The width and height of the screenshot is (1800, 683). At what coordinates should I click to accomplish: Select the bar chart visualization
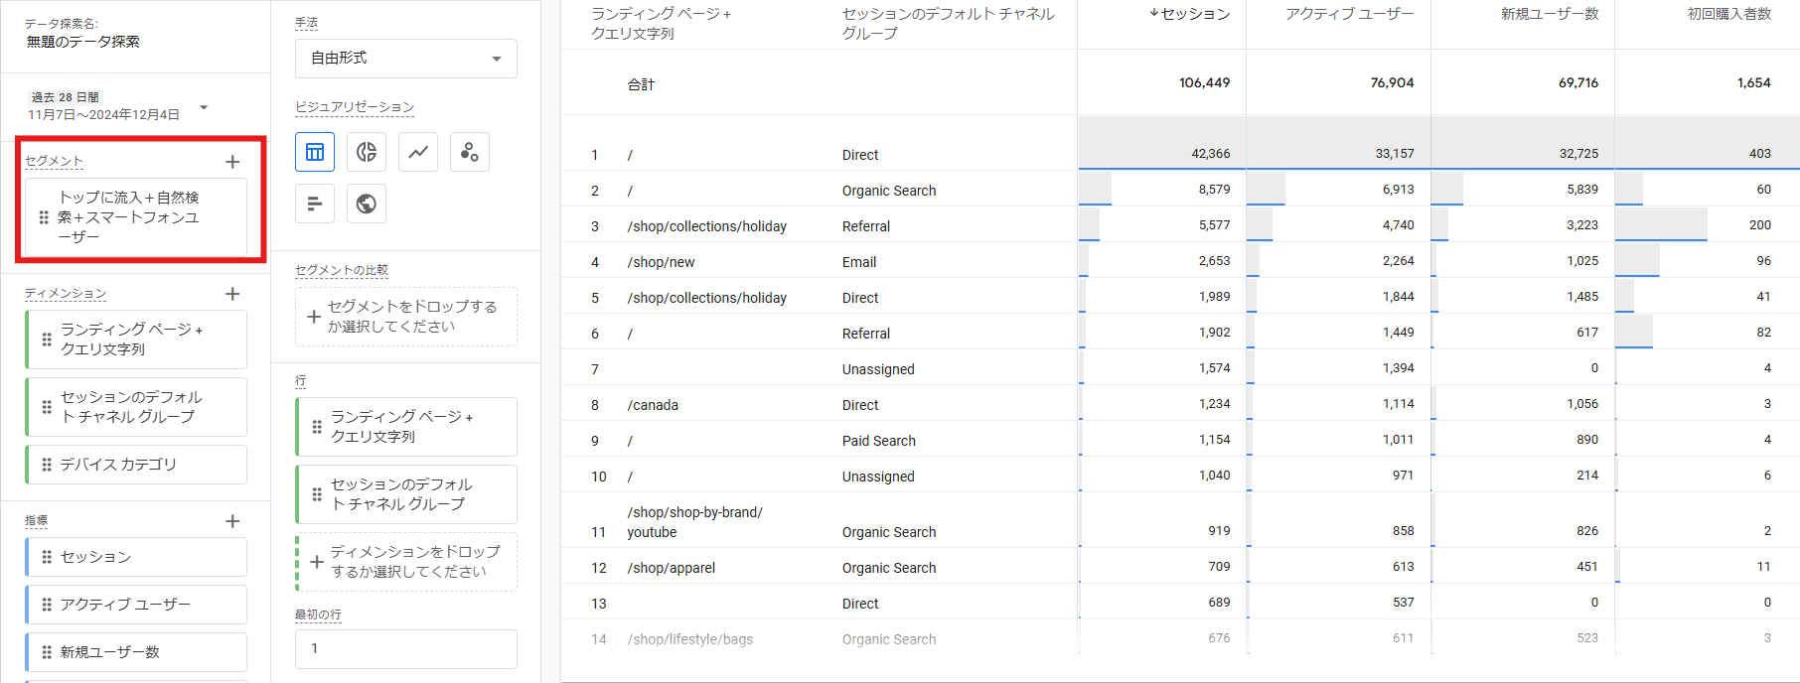coord(315,204)
